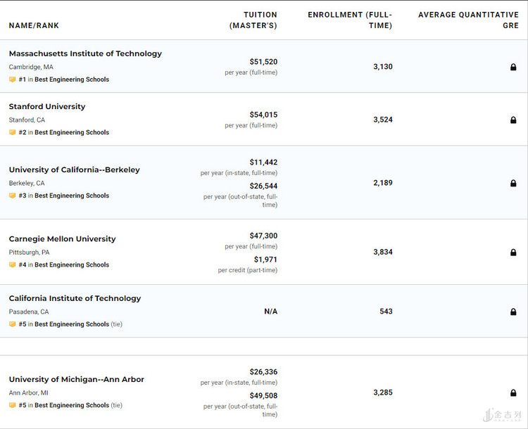This screenshot has width=528, height=429.
Task: Sort by Enrollment (Full-Time) column header
Action: point(350,20)
